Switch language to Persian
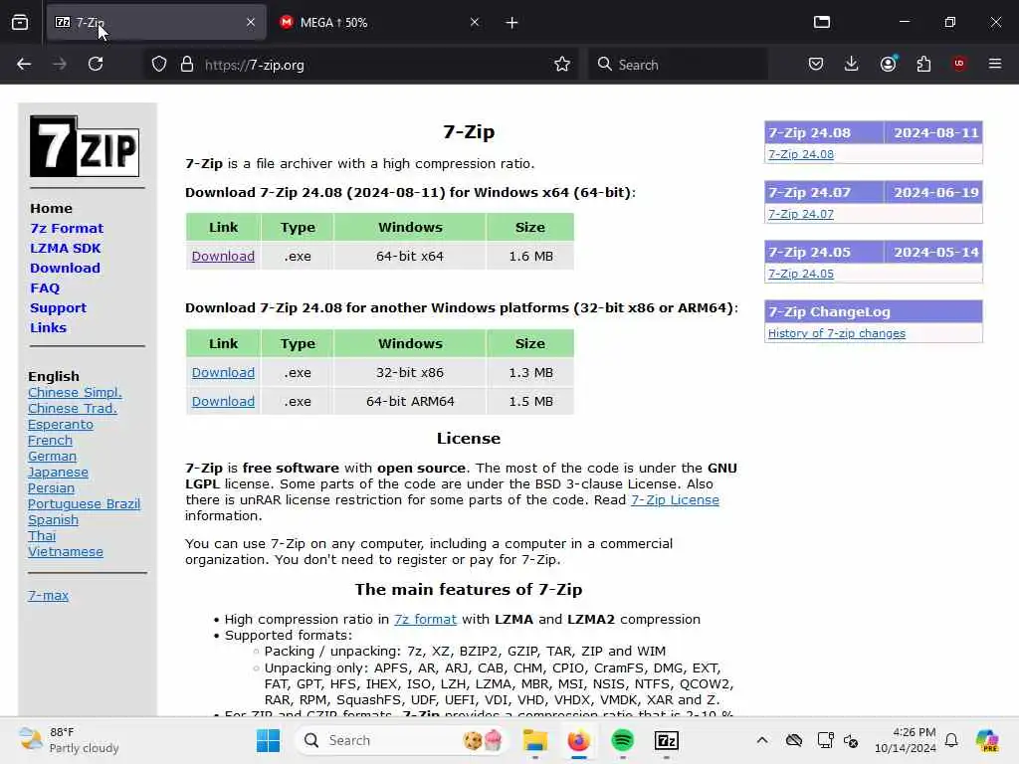 coord(51,487)
